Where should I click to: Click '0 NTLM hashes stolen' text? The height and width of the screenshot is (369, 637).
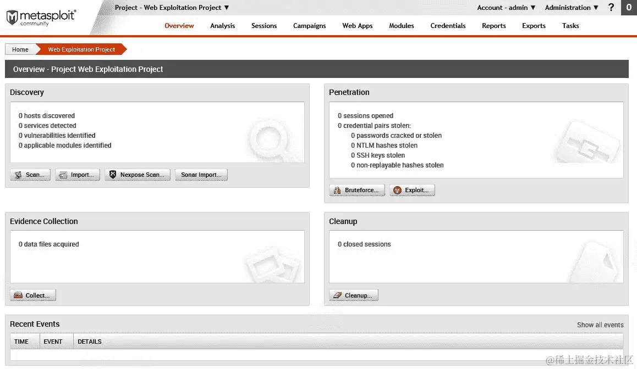click(385, 145)
